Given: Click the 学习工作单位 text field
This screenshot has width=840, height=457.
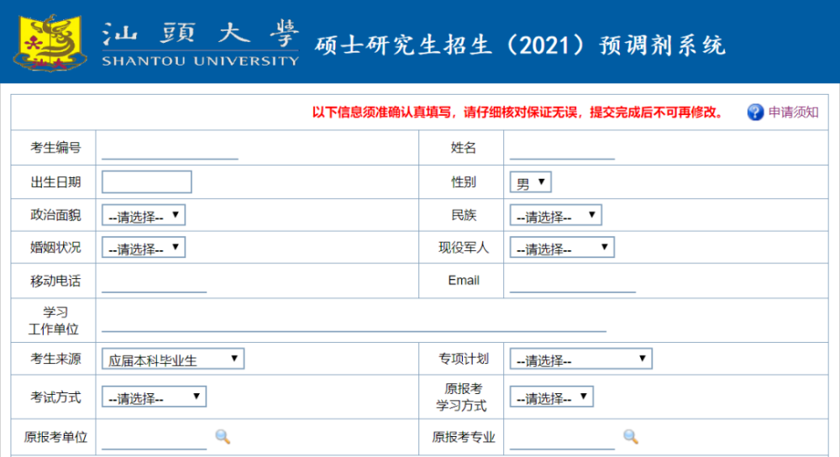Looking at the screenshot, I should (x=354, y=320).
